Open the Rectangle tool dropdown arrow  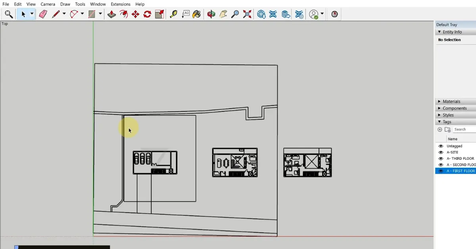[x=100, y=14]
